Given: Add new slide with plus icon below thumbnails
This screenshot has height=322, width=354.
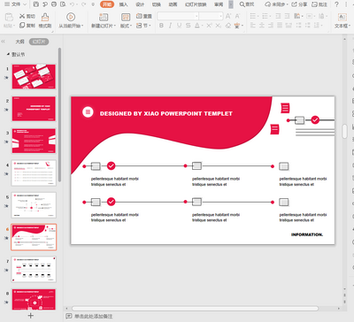Looking at the screenshot, I should (x=30, y=316).
